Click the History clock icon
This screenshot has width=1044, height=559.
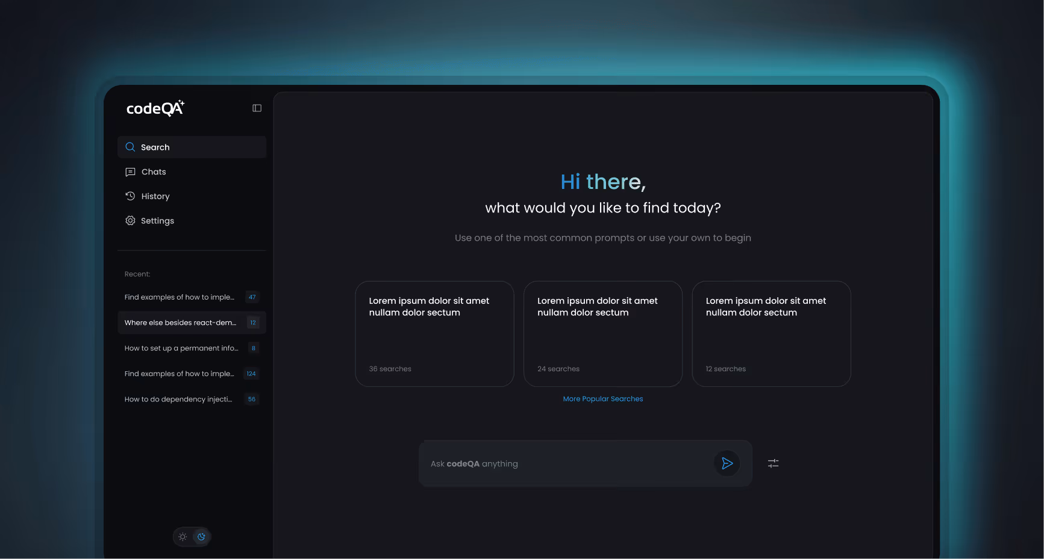(x=130, y=196)
